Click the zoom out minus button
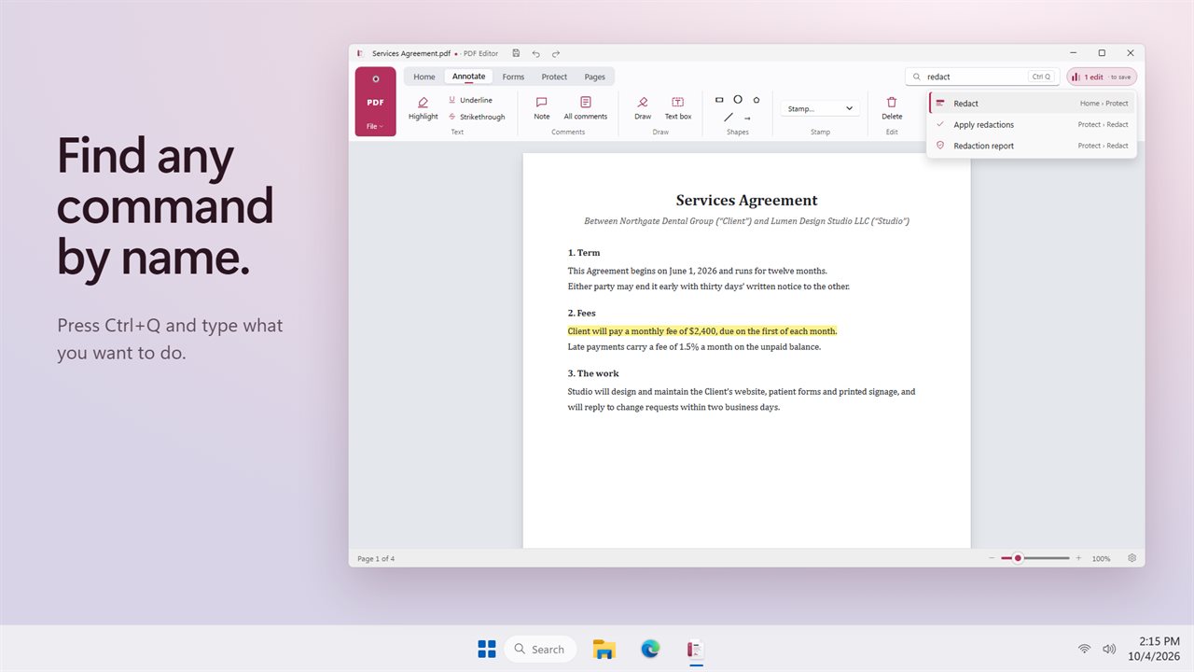This screenshot has width=1194, height=672. tap(992, 558)
